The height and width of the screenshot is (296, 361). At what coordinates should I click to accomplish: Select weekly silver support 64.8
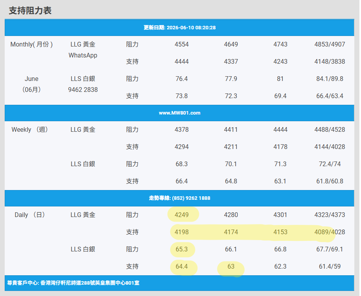231,181
